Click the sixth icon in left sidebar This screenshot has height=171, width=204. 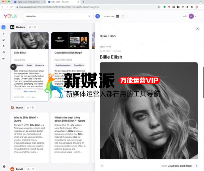tap(4, 58)
